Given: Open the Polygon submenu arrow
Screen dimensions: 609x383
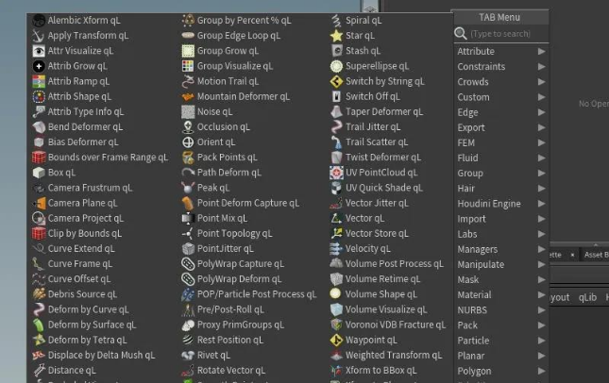Looking at the screenshot, I should pyautogui.click(x=541, y=371).
